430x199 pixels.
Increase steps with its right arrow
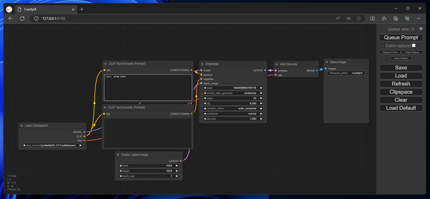pyautogui.click(x=261, y=98)
